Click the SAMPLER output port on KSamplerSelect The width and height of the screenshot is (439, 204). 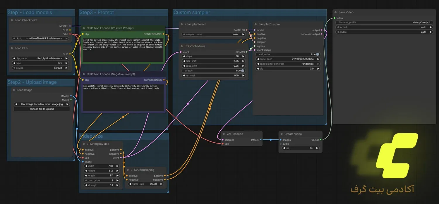point(247,30)
